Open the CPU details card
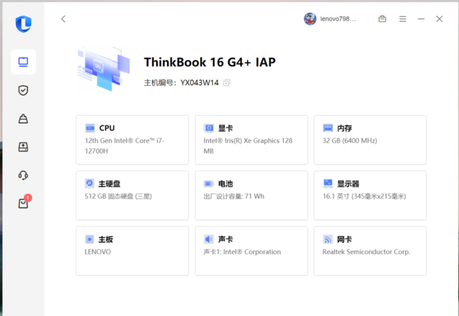Screen dimensions: 459x316 tap(132, 139)
